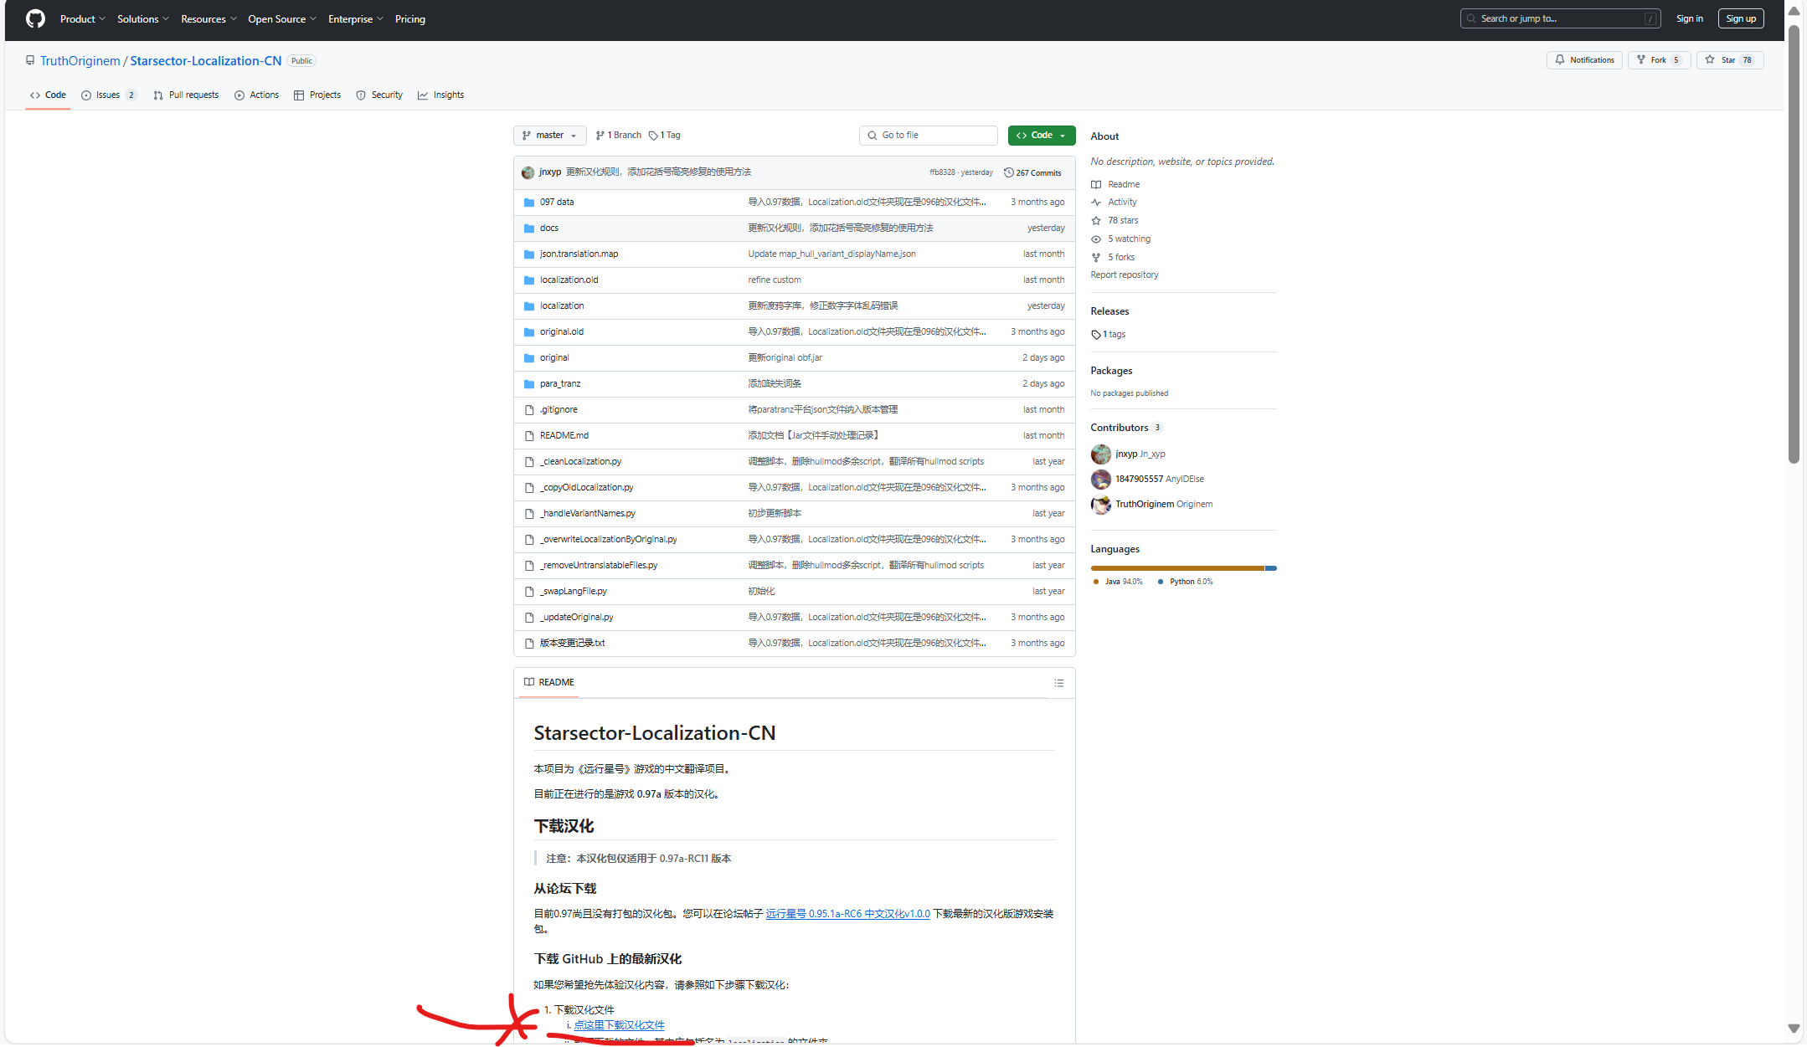Click the README outline list icon

(1058, 683)
